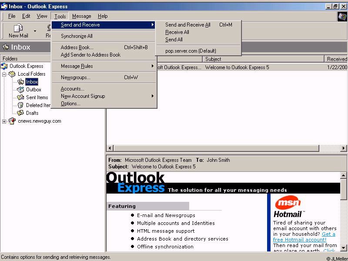
Task: Open New Account Signup submenu
Action: 104,96
